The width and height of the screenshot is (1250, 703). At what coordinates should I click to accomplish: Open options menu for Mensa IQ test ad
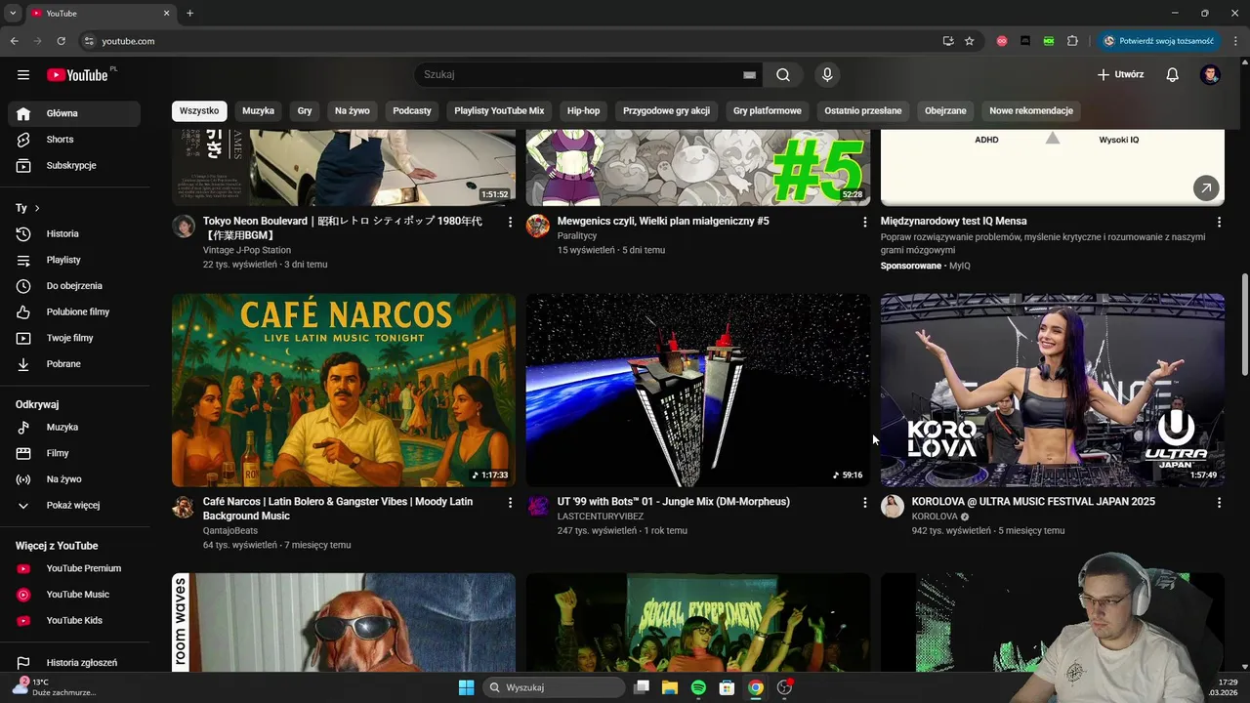point(1219,223)
